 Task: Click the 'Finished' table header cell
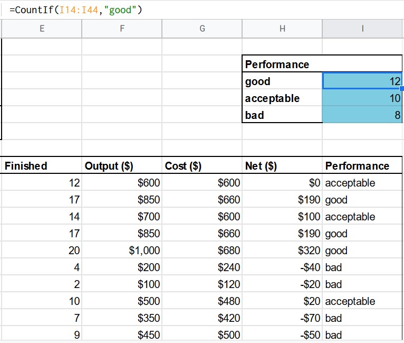[x=42, y=166]
